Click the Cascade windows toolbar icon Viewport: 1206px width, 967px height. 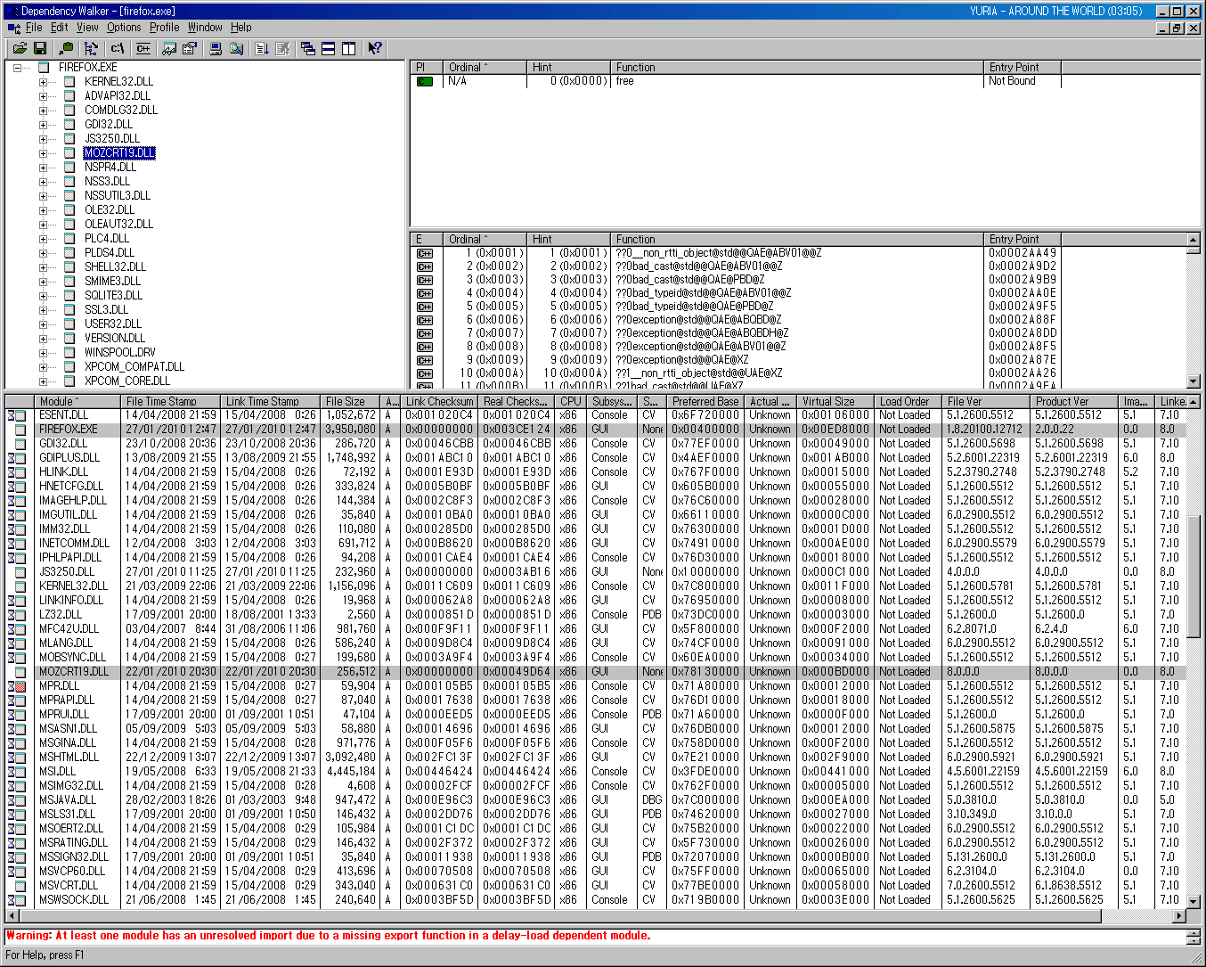click(x=308, y=48)
